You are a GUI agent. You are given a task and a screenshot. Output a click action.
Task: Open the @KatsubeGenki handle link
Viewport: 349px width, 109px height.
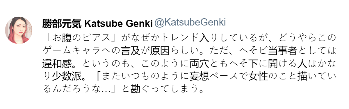[x=190, y=23]
